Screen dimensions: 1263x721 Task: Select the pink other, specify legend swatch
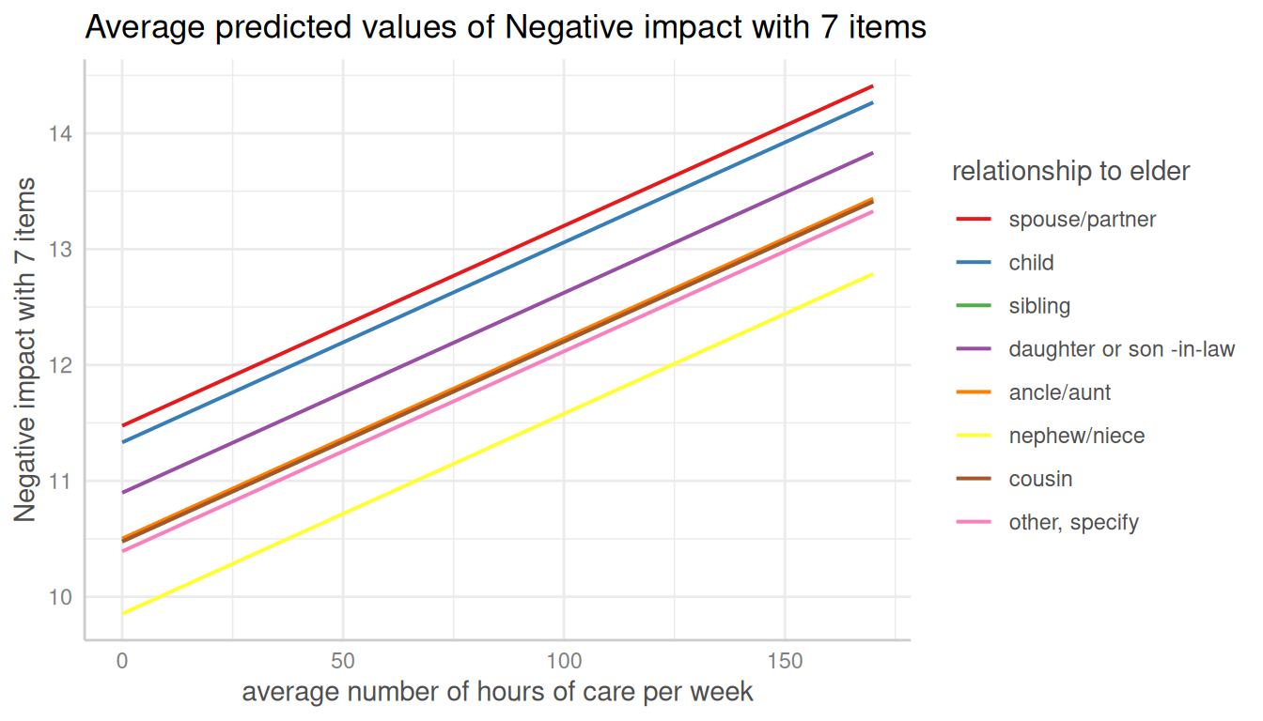974,522
